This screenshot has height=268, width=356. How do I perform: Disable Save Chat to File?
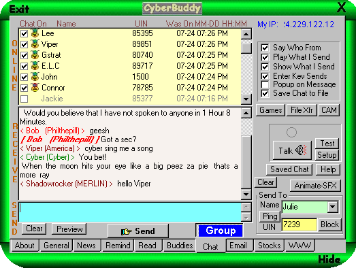click(x=265, y=93)
